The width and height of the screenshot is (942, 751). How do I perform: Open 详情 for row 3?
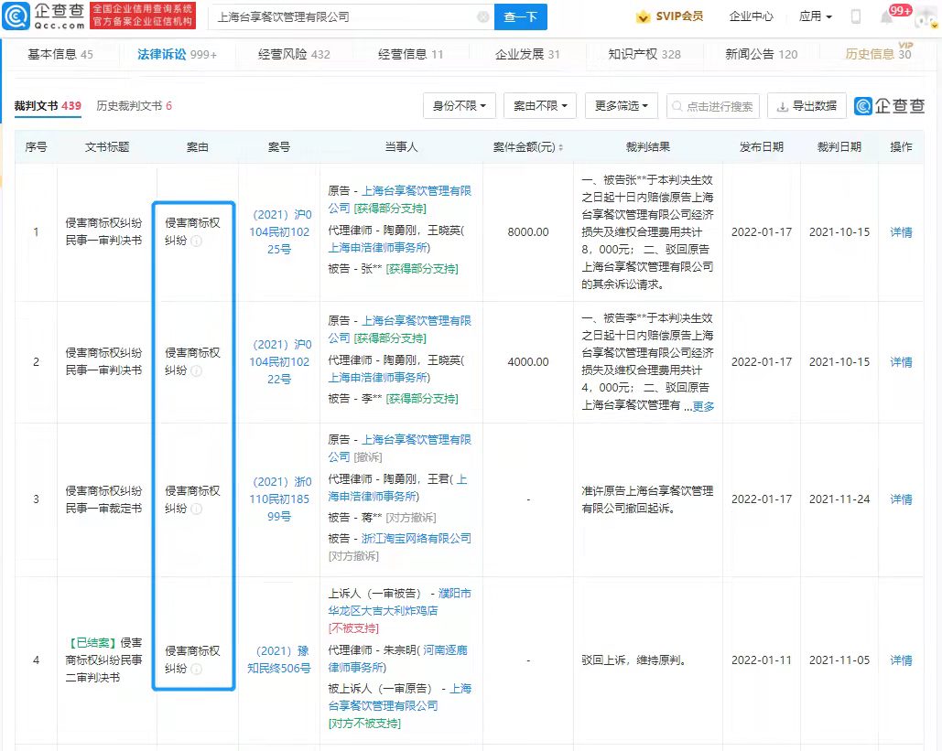point(901,499)
